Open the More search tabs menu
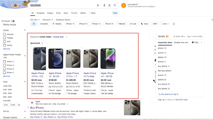 point(92,13)
